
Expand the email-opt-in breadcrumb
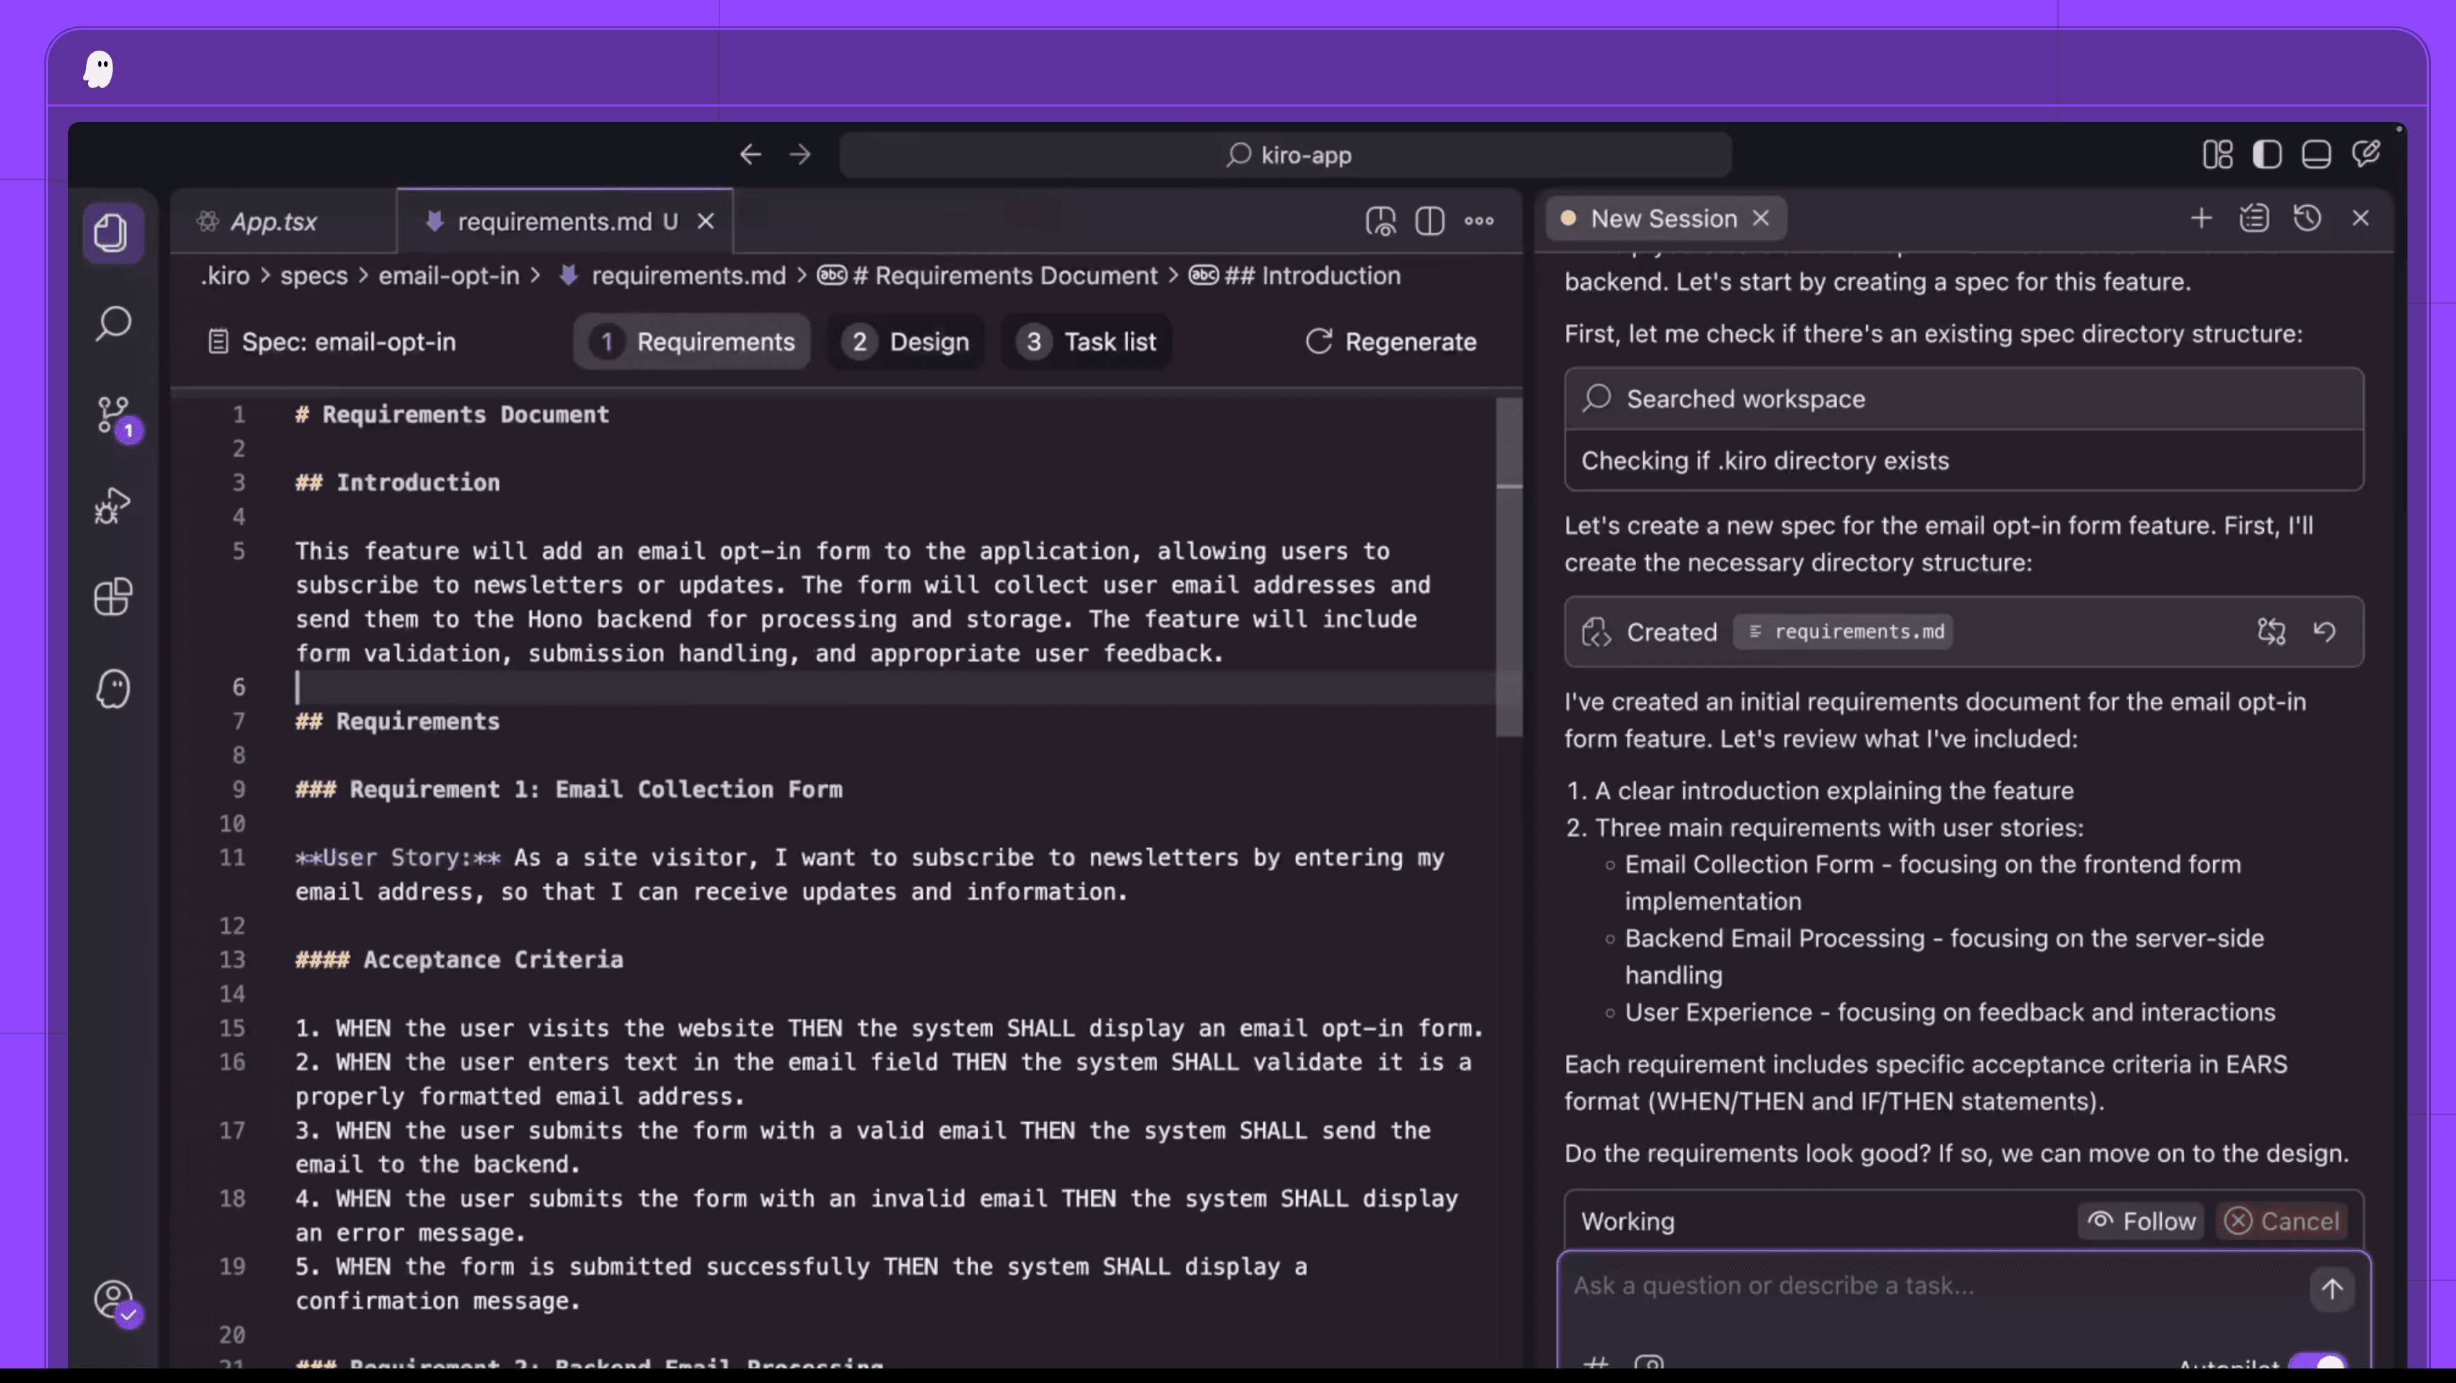tap(448, 275)
